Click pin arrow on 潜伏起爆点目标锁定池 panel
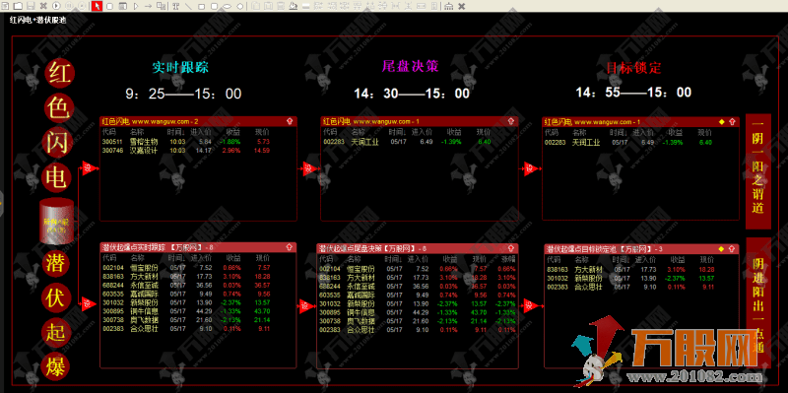The height and width of the screenshot is (393, 788). (x=732, y=249)
